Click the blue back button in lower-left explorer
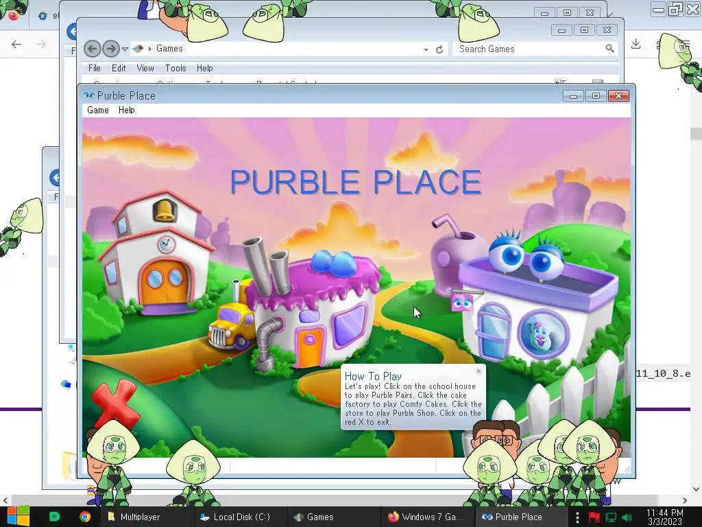 [55, 178]
